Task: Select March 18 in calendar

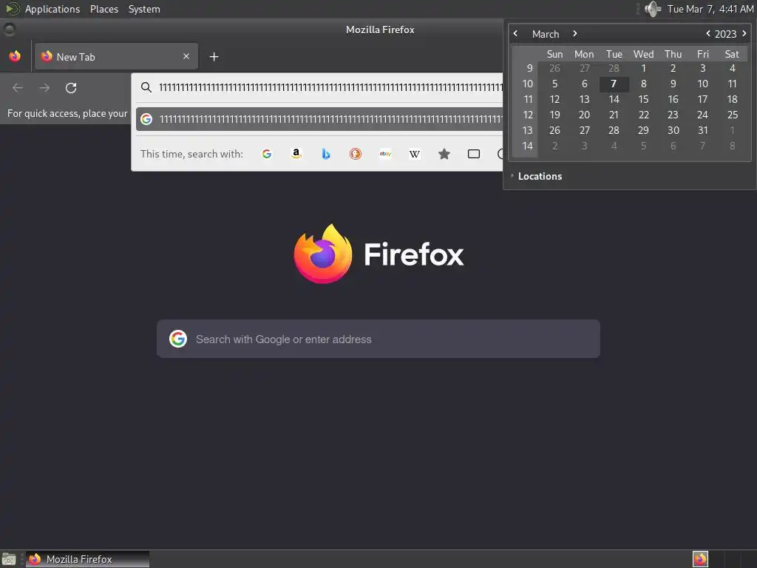Action: click(x=733, y=100)
